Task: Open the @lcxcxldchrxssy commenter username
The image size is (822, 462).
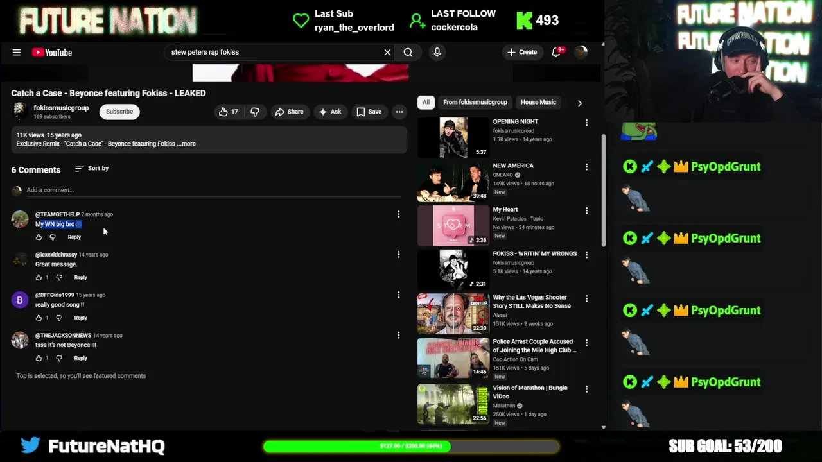Action: click(x=56, y=255)
